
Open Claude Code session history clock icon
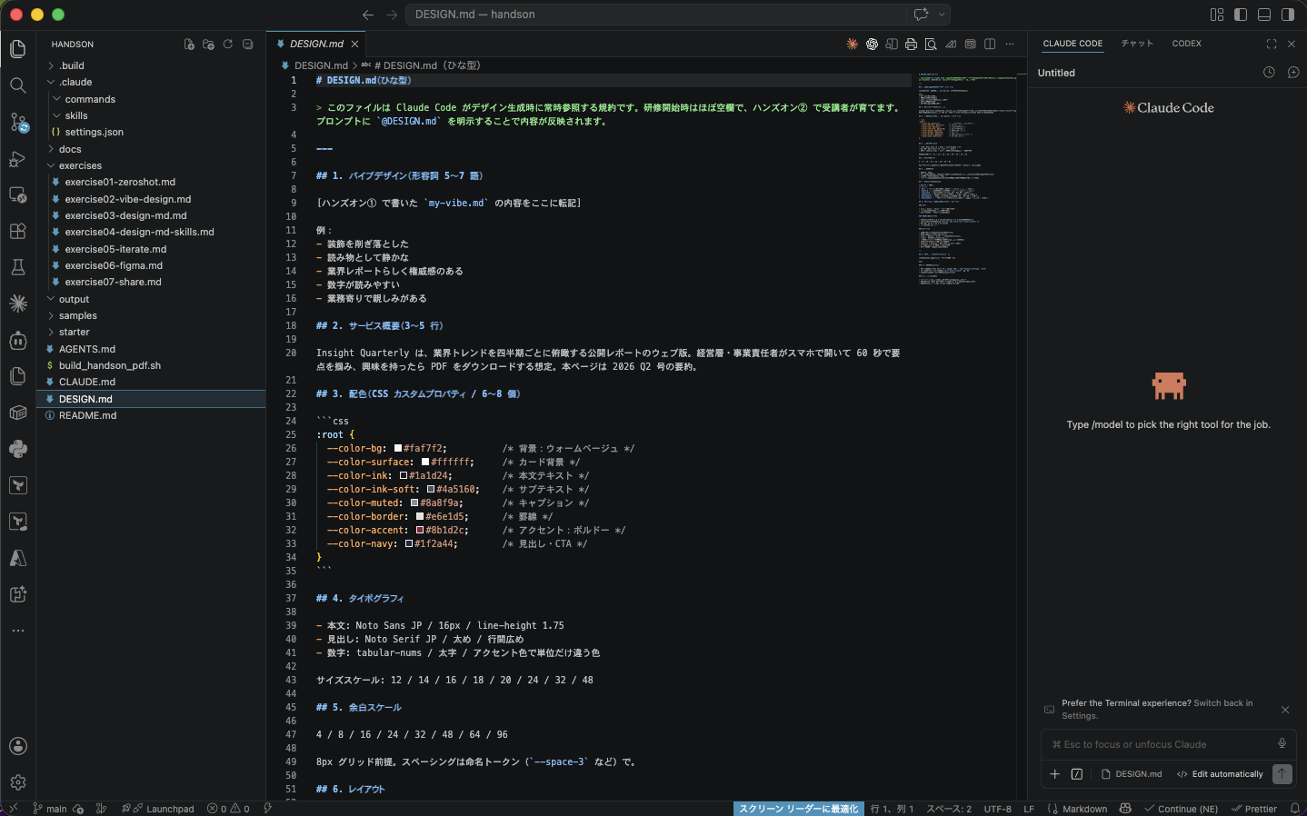(1269, 73)
